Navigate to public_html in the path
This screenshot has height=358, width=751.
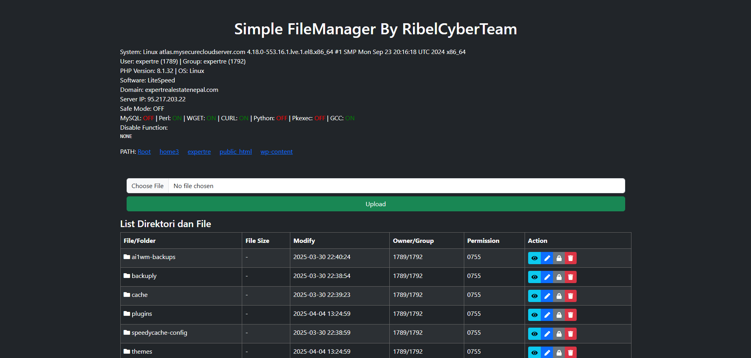pos(235,152)
